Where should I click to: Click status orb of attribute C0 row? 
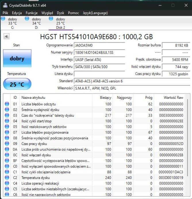[7, 166]
